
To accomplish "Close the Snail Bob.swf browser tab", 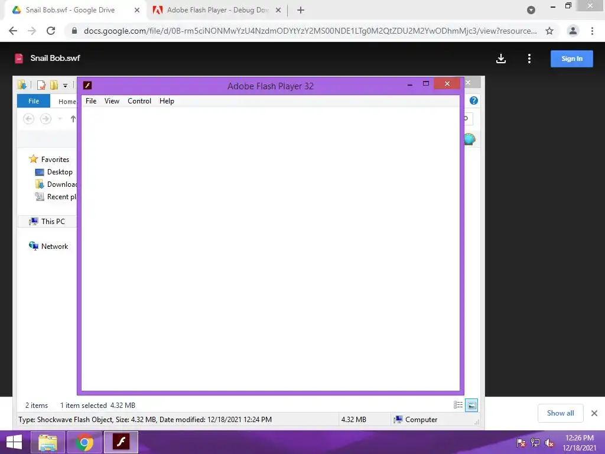I will 136,11.
